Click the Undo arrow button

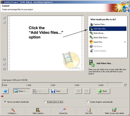[78, 91]
